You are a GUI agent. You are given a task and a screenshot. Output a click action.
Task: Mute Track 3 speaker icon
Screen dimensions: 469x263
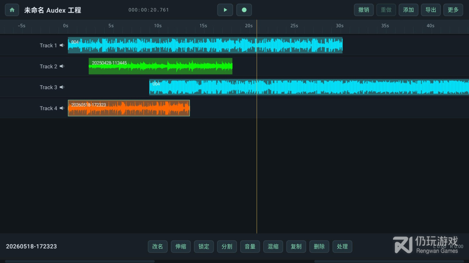click(x=62, y=87)
